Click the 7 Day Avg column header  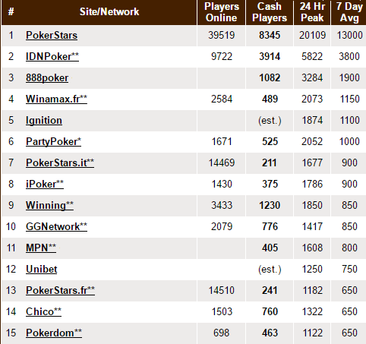(349, 12)
